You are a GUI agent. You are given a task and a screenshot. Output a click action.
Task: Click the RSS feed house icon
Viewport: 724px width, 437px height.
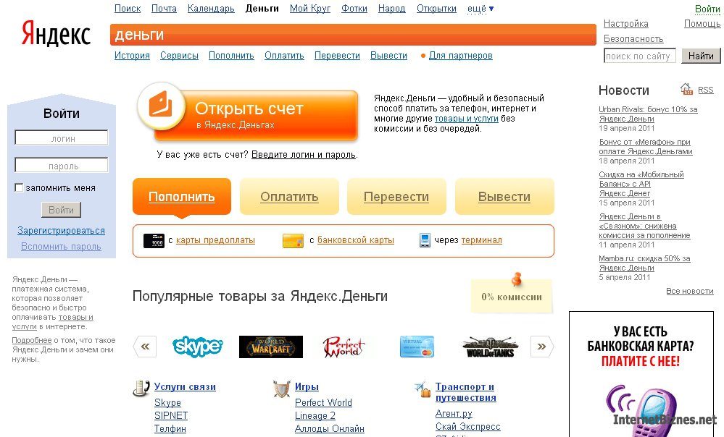coord(686,89)
